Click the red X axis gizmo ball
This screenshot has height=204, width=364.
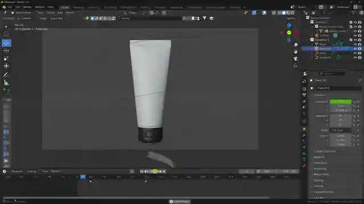[x=296, y=33]
